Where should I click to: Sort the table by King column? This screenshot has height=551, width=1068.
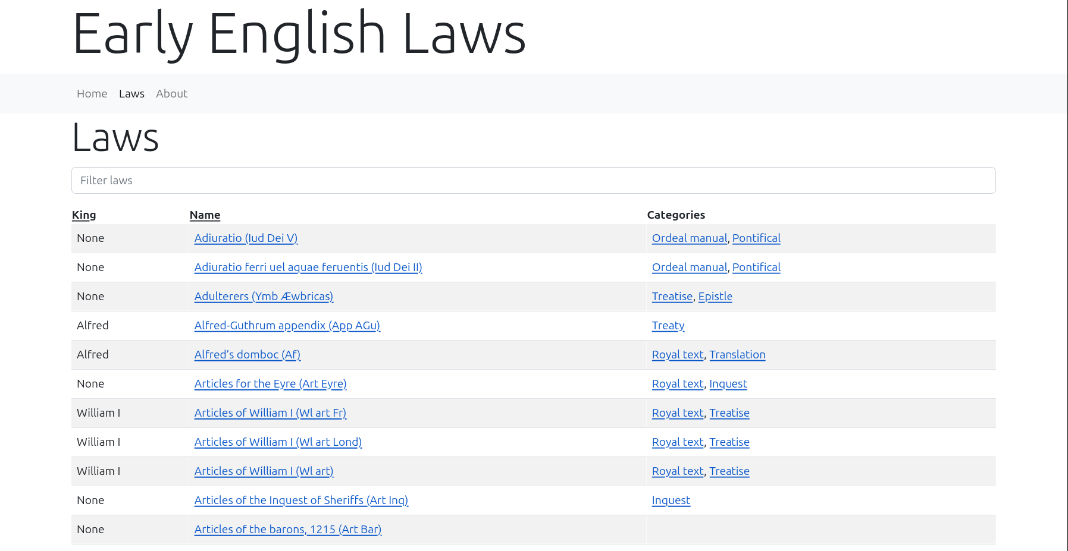[84, 215]
